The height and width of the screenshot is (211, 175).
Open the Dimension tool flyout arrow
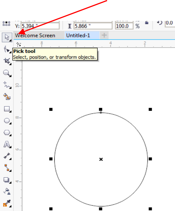point(11,159)
